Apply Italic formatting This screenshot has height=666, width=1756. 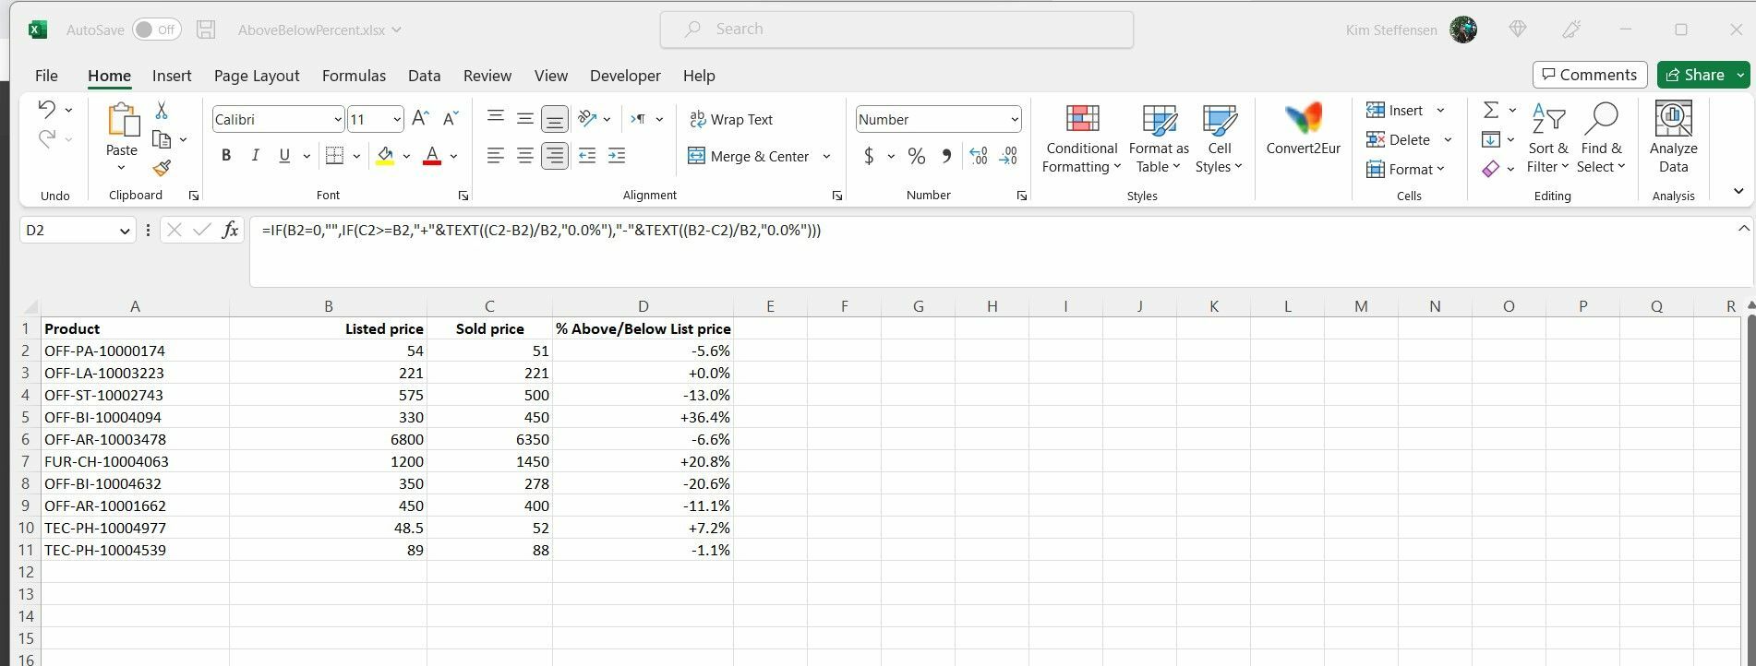pyautogui.click(x=255, y=156)
